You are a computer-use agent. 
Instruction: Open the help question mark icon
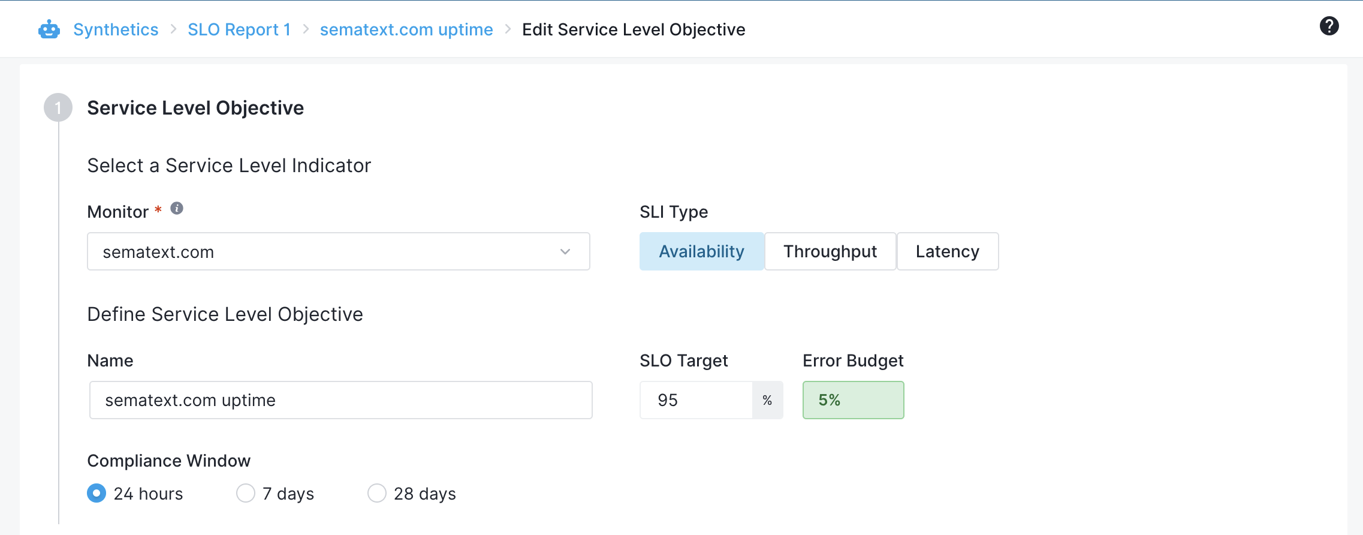coord(1329,26)
